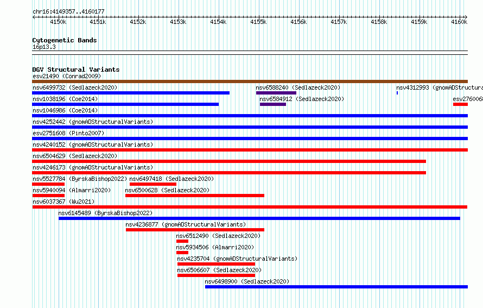Click the nsv6037367 red variant bar
The width and height of the screenshot is (483, 308).
click(250, 207)
